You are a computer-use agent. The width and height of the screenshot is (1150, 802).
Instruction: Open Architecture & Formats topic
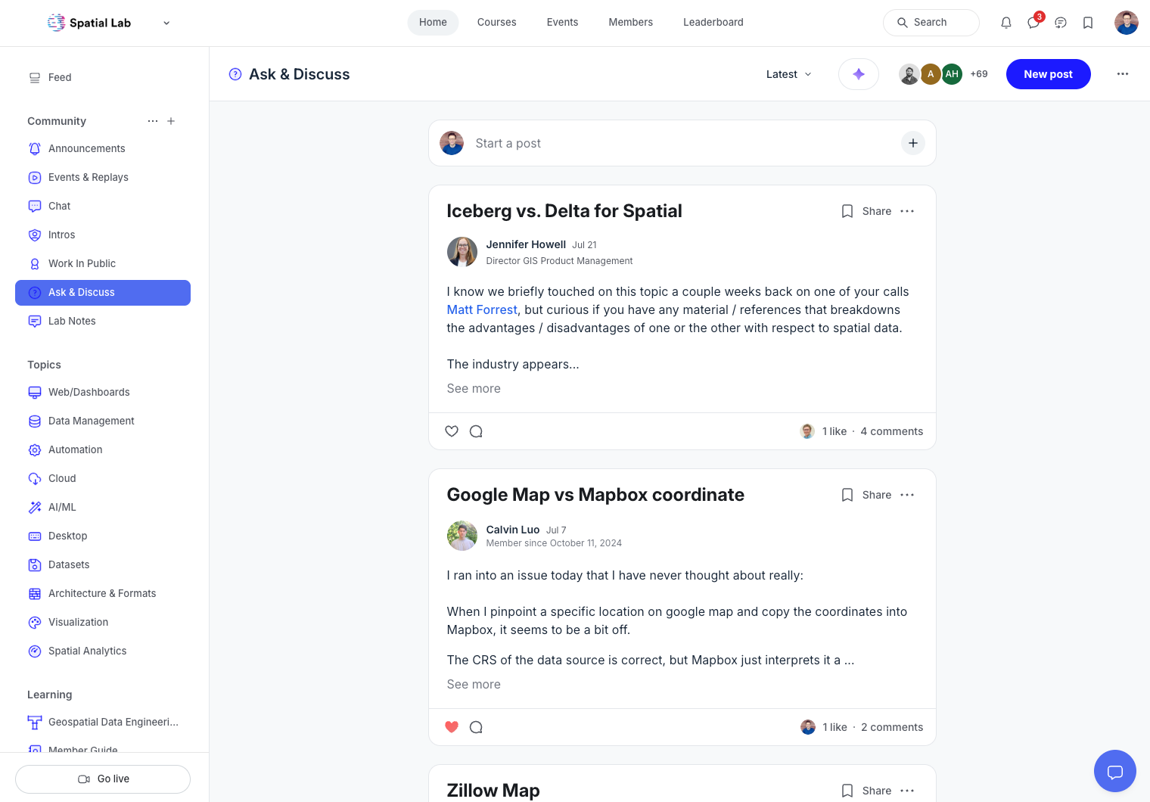tap(103, 593)
